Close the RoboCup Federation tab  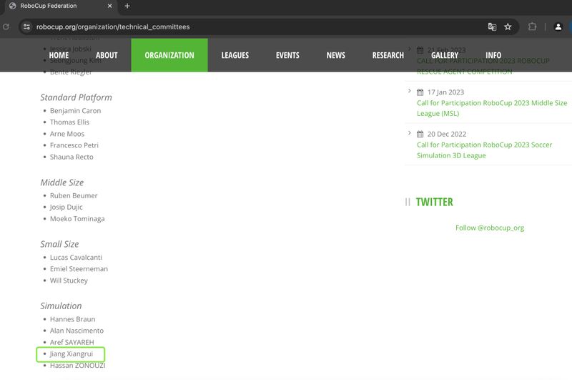coord(109,6)
